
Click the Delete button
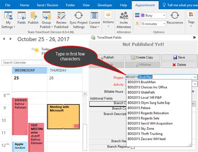point(179,65)
